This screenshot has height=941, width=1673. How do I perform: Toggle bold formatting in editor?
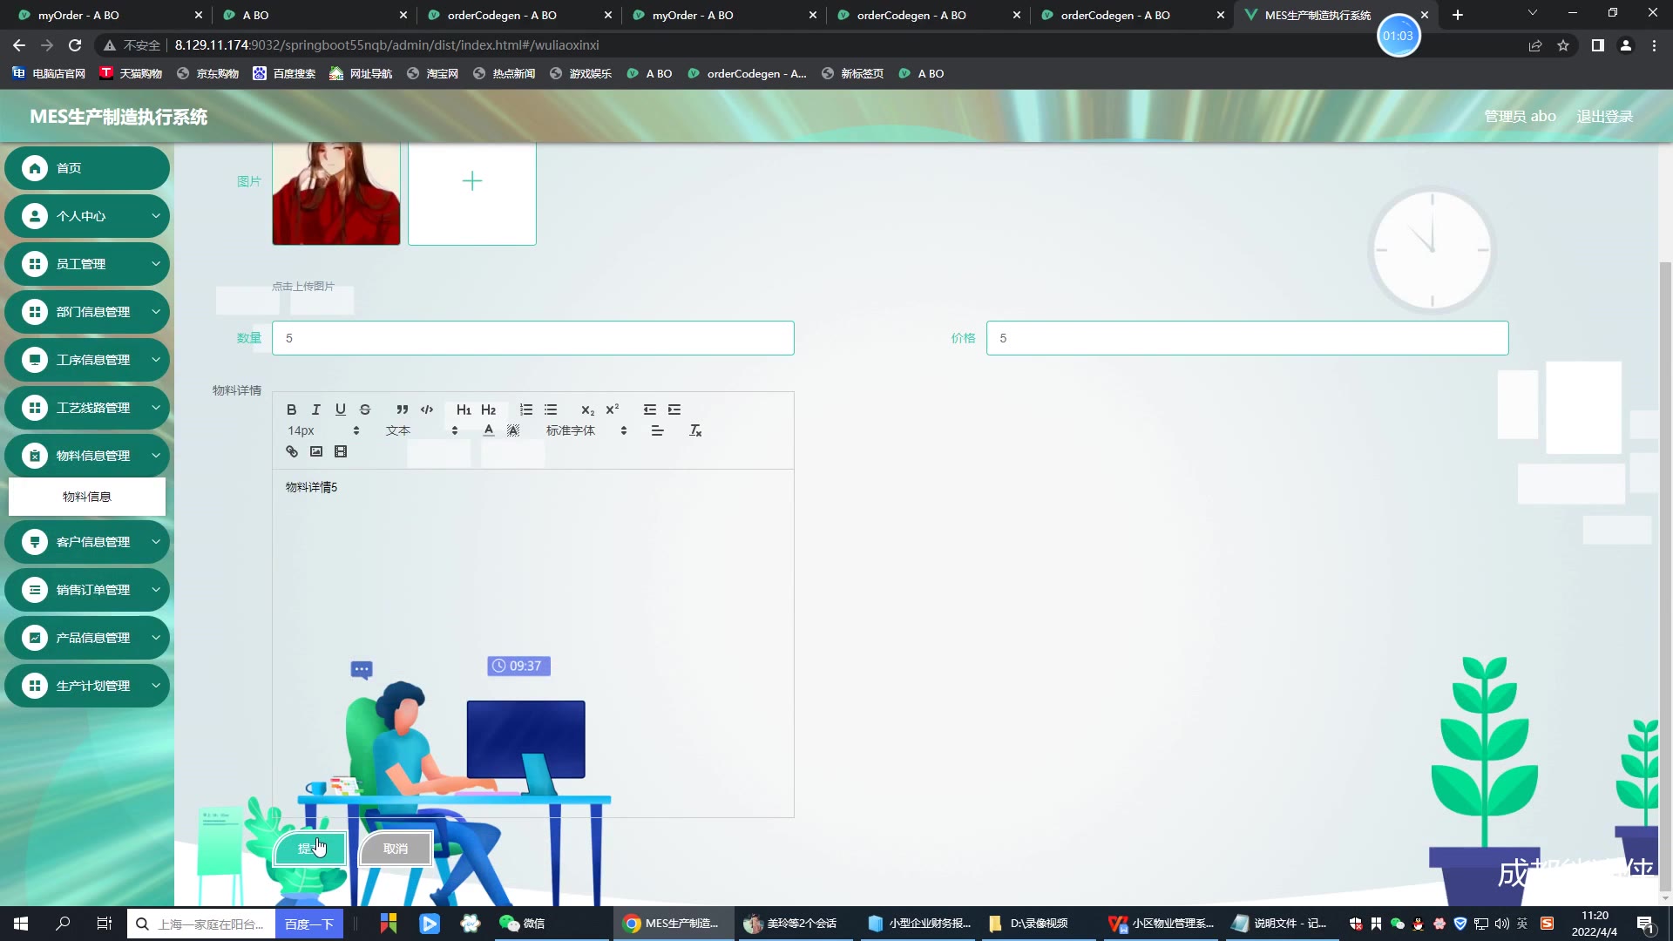pos(292,410)
